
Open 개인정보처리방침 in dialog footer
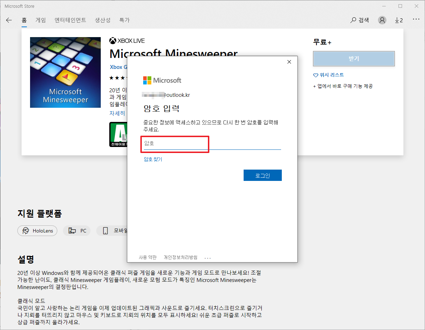(x=181, y=257)
